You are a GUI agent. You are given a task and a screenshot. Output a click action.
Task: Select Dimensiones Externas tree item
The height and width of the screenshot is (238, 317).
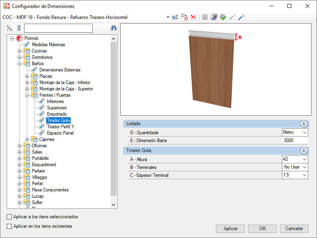[x=60, y=70]
